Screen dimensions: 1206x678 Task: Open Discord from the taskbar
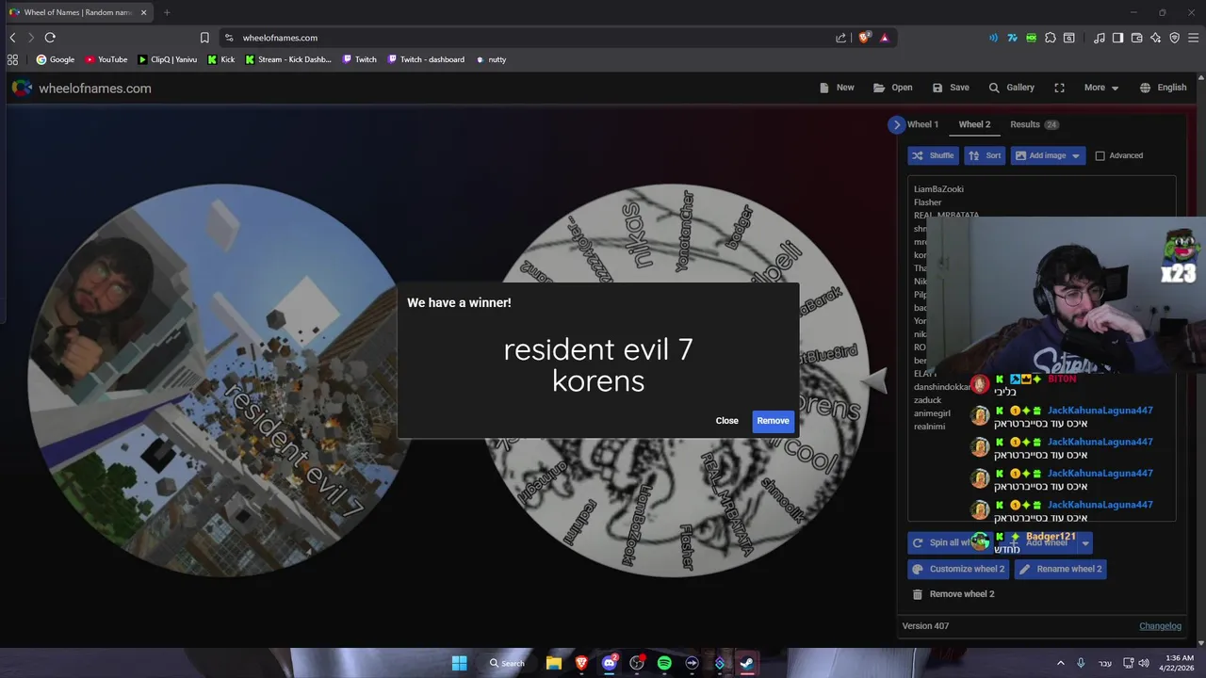pos(610,663)
